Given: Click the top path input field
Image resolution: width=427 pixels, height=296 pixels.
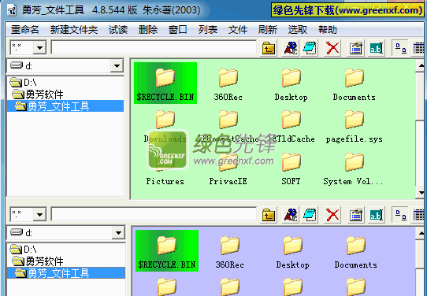Looking at the screenshot, I should (154, 47).
